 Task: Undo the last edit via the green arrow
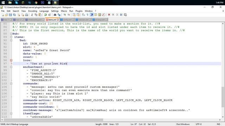(x=45, y=15)
